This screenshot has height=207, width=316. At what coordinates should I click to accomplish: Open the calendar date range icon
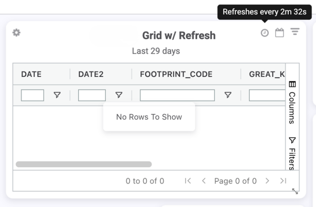[279, 33]
